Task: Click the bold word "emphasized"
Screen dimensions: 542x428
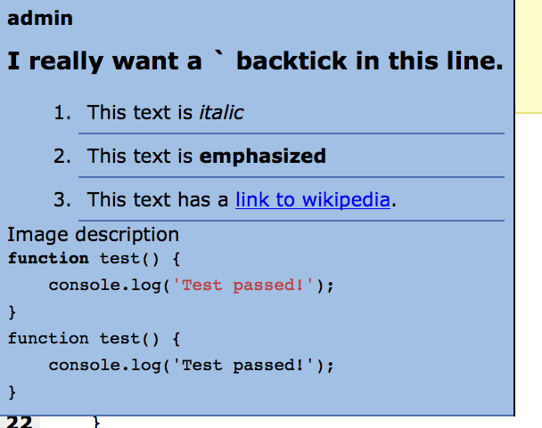Action: tap(262, 157)
